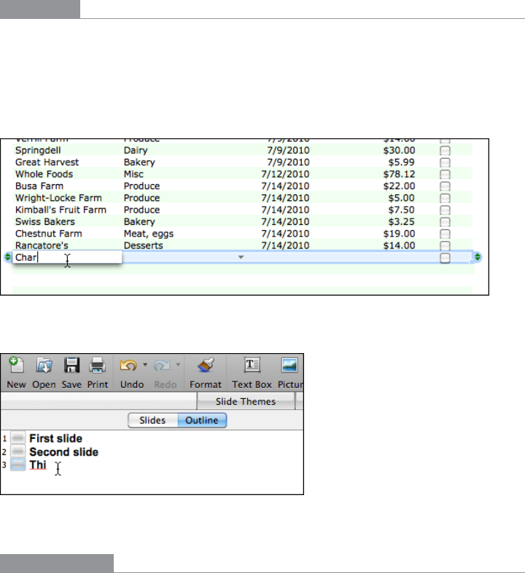Click the $22.00 amount cell
The height and width of the screenshot is (573, 525).
[x=399, y=186]
